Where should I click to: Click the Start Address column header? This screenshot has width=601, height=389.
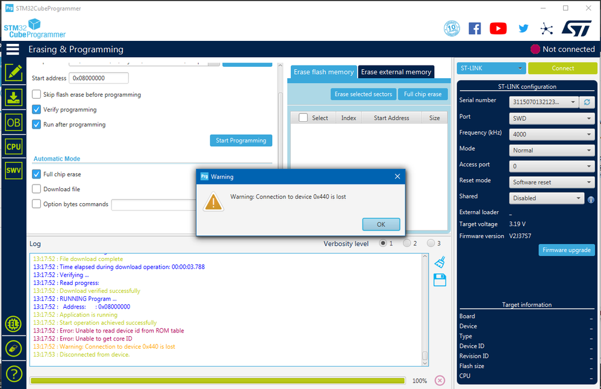click(x=391, y=118)
